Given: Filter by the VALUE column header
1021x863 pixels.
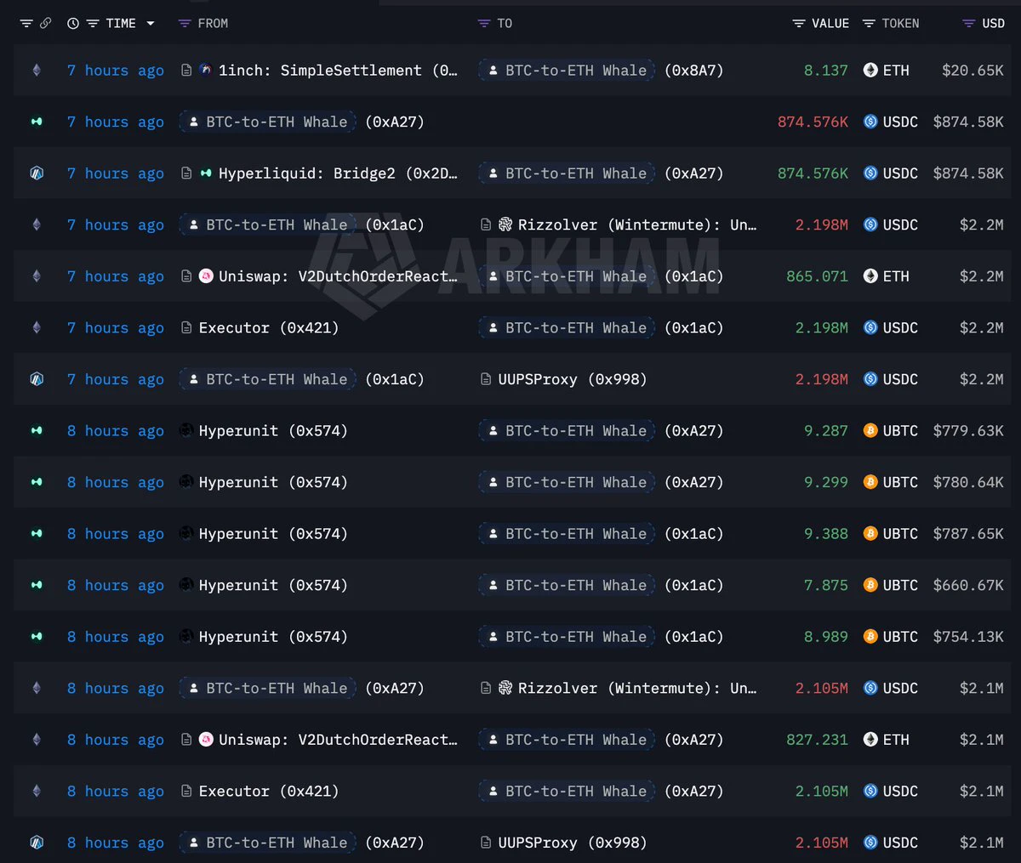Looking at the screenshot, I should (820, 24).
